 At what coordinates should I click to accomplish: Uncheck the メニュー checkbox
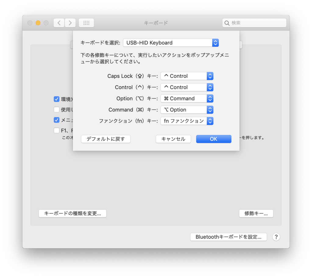click(56, 120)
